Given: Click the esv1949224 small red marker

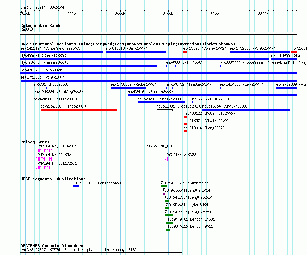Looking at the screenshot, I should click(x=34, y=95).
